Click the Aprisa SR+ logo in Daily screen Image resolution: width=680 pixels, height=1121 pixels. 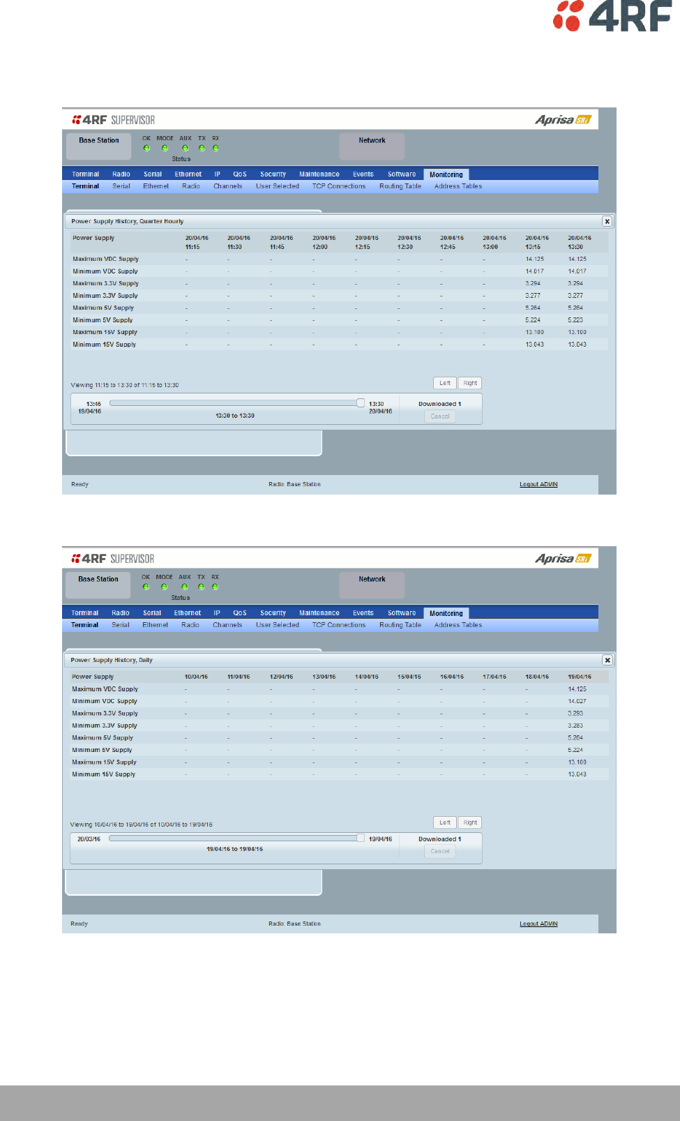click(x=563, y=559)
